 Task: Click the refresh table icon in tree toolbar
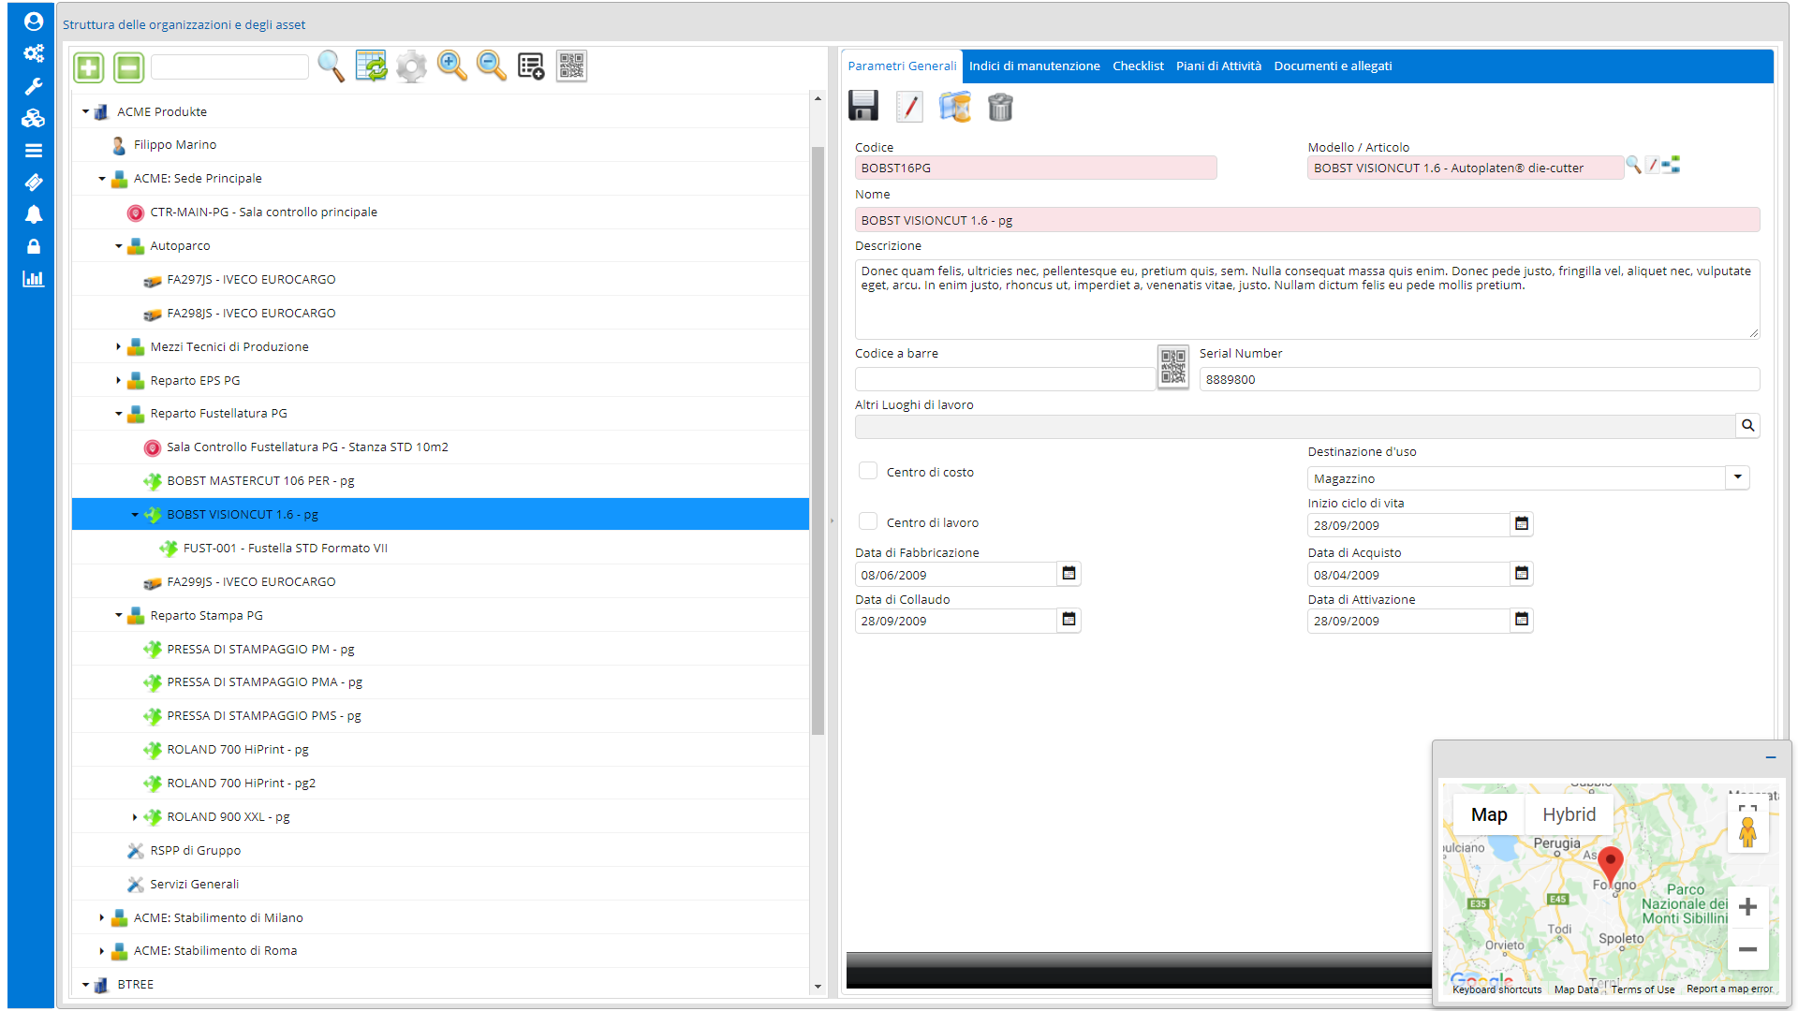click(371, 66)
